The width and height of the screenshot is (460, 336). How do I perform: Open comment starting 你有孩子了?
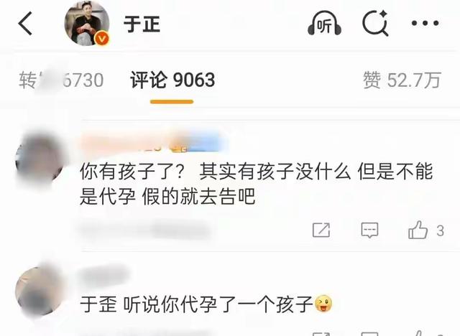tap(256, 184)
